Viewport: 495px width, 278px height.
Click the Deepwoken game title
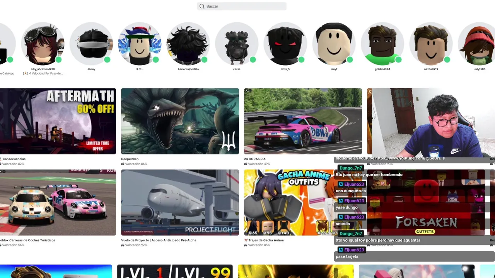pos(130,159)
